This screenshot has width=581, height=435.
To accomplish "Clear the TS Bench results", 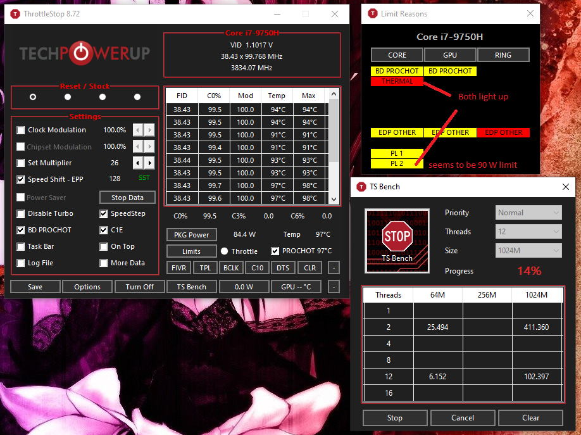I will coord(530,418).
